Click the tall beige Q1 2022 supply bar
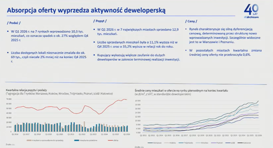This screenshot has width=273, height=148. pos(84,126)
